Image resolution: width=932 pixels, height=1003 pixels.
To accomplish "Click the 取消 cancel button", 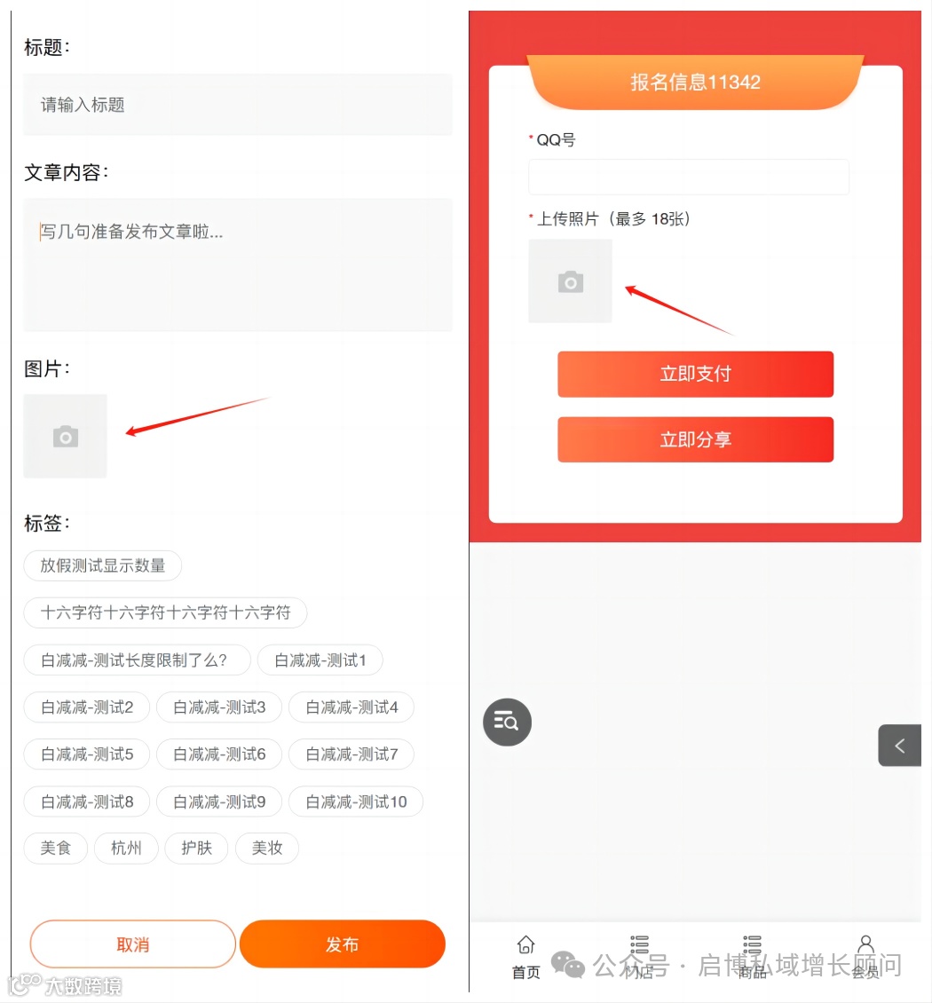I will tap(133, 944).
